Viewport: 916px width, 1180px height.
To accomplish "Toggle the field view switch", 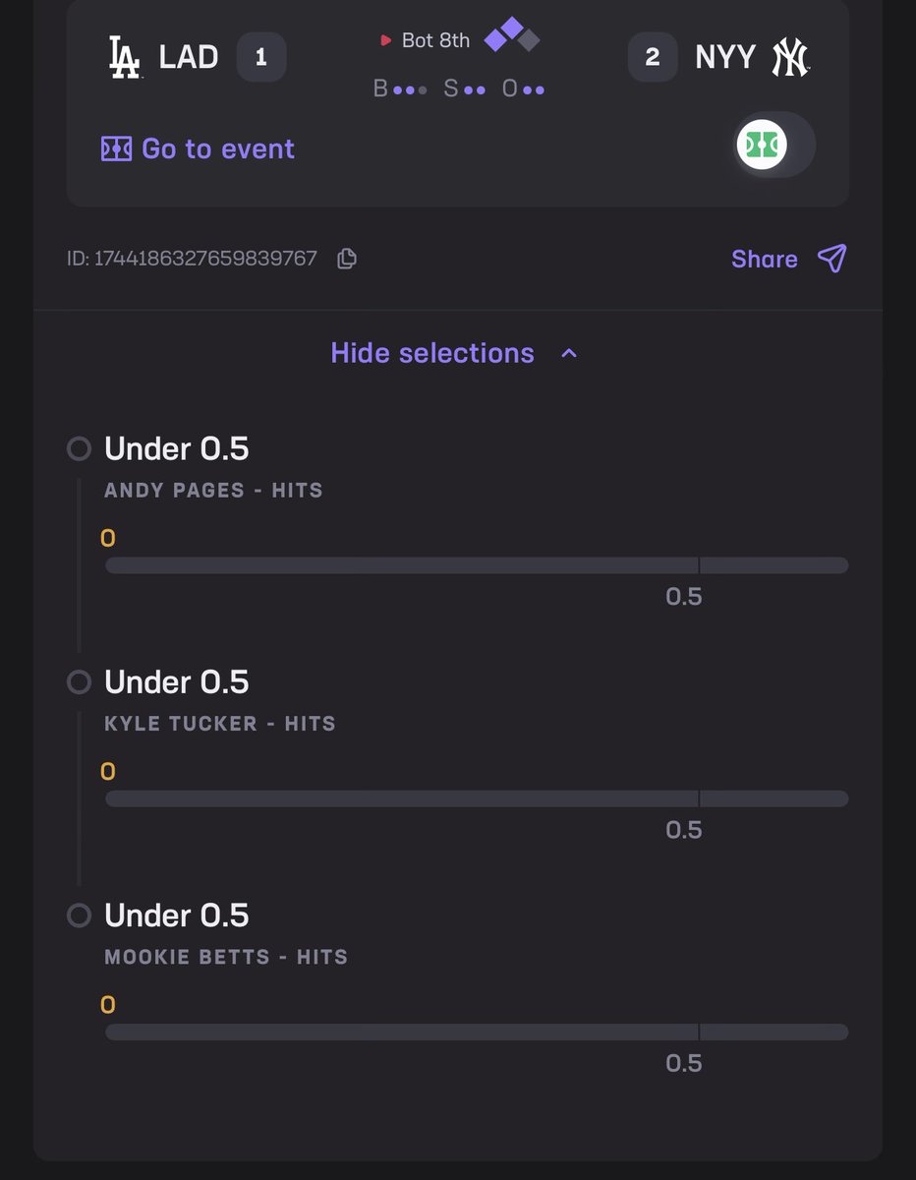I will click(775, 146).
